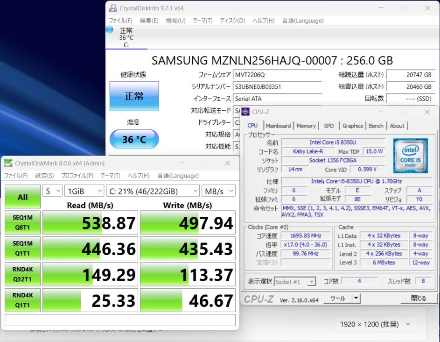Click the blue 正常 health status box
The image size is (440, 342).
point(134,96)
